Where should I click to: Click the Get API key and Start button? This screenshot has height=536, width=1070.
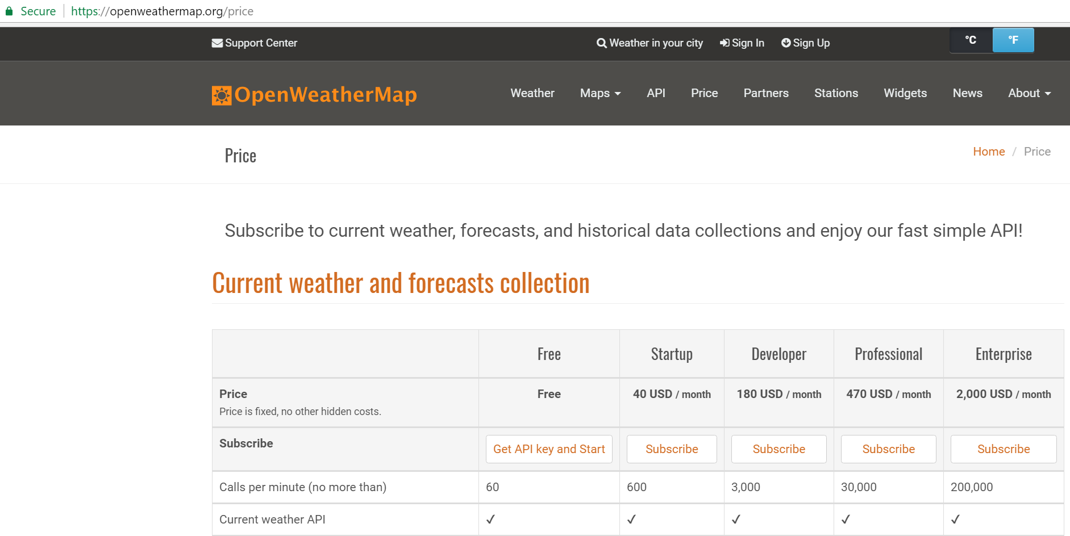549,449
